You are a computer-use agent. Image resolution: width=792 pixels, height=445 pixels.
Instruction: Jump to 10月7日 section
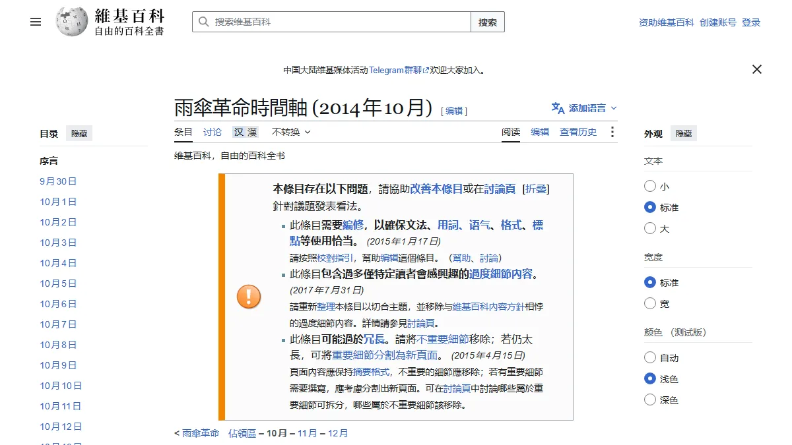(58, 324)
